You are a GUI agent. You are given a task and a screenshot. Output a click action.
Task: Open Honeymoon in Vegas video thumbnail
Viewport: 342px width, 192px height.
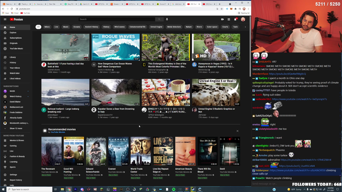coord(216,47)
